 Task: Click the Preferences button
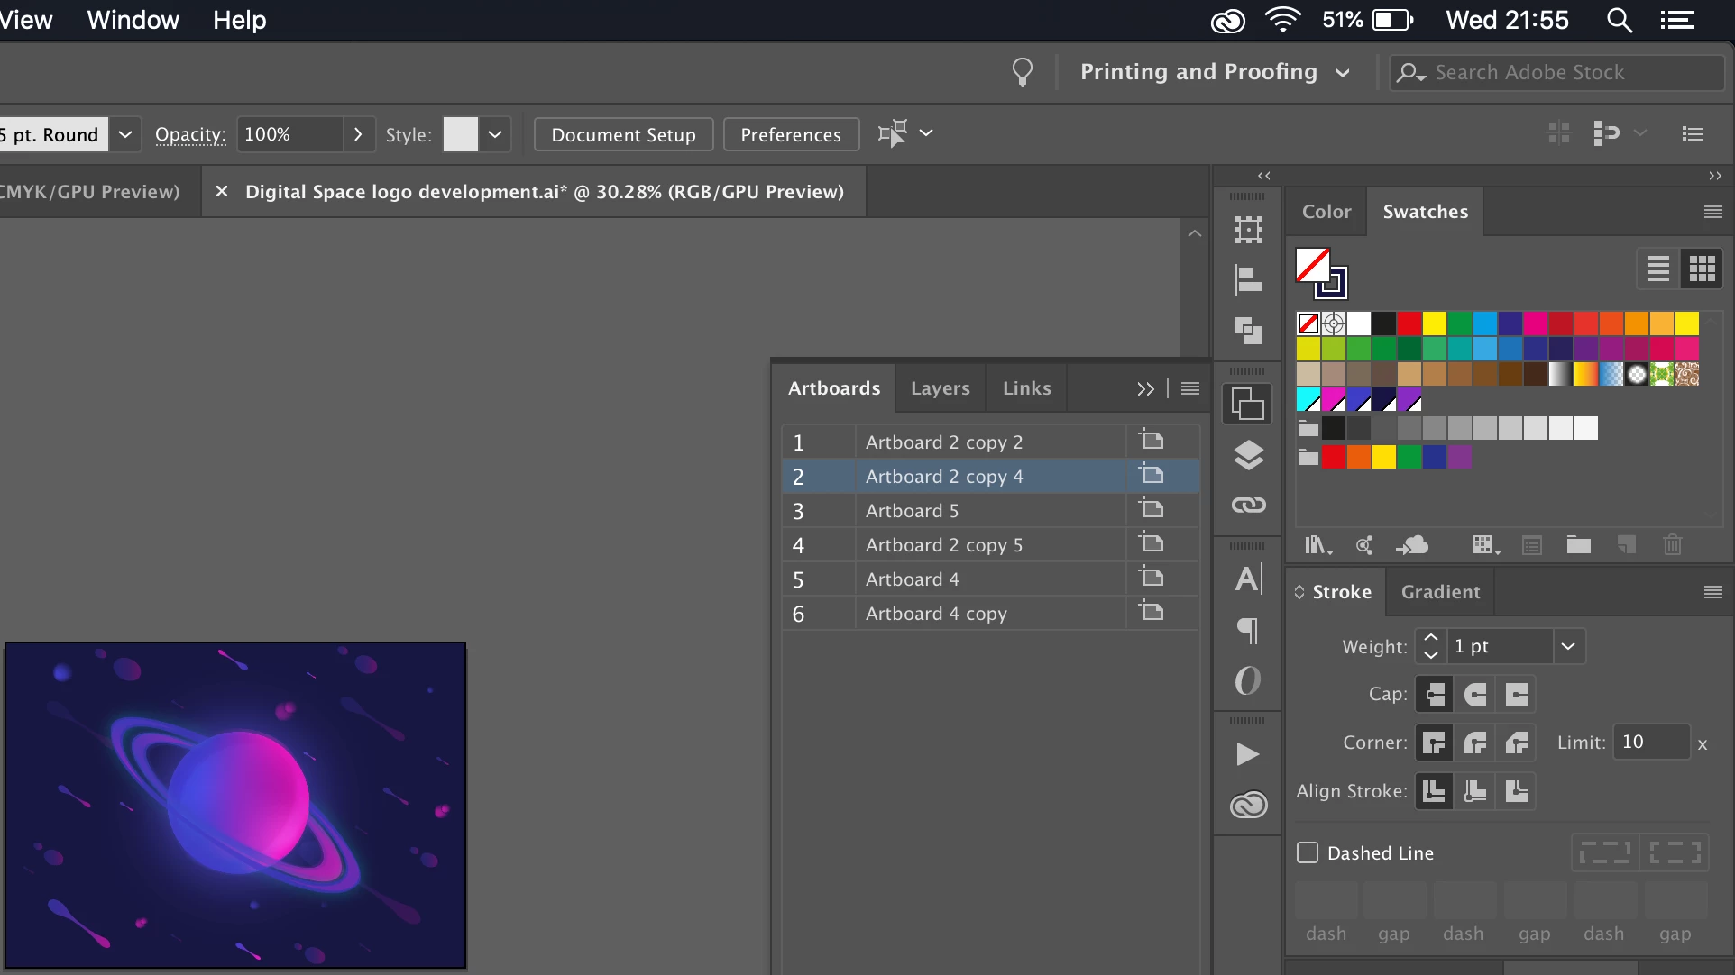pos(790,134)
